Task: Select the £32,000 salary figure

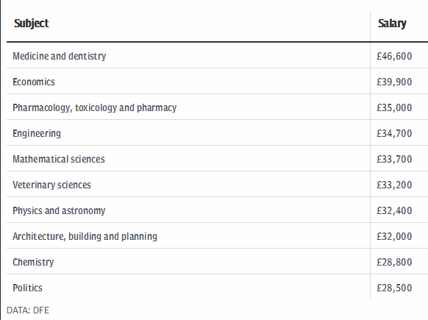Action: point(394,236)
